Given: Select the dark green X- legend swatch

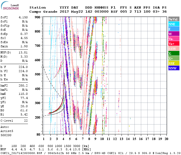Looking at the screenshot, I should (174, 53).
